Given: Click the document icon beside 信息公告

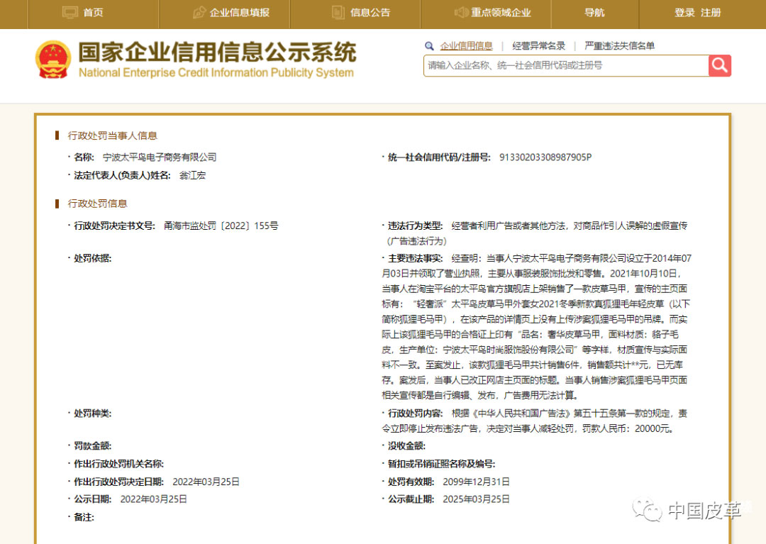Looking at the screenshot, I should coord(338,13).
